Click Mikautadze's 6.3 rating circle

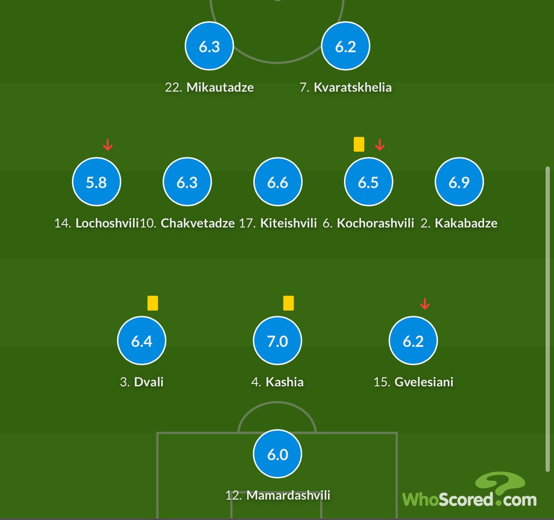coord(209,46)
